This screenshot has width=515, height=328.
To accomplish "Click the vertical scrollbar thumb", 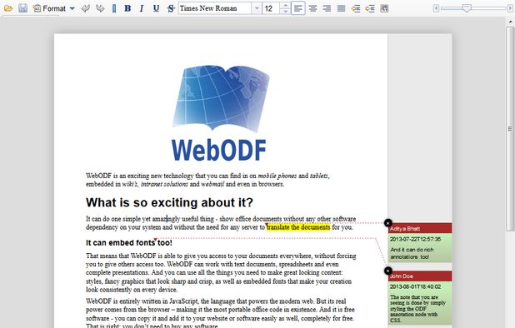I will coord(510,128).
